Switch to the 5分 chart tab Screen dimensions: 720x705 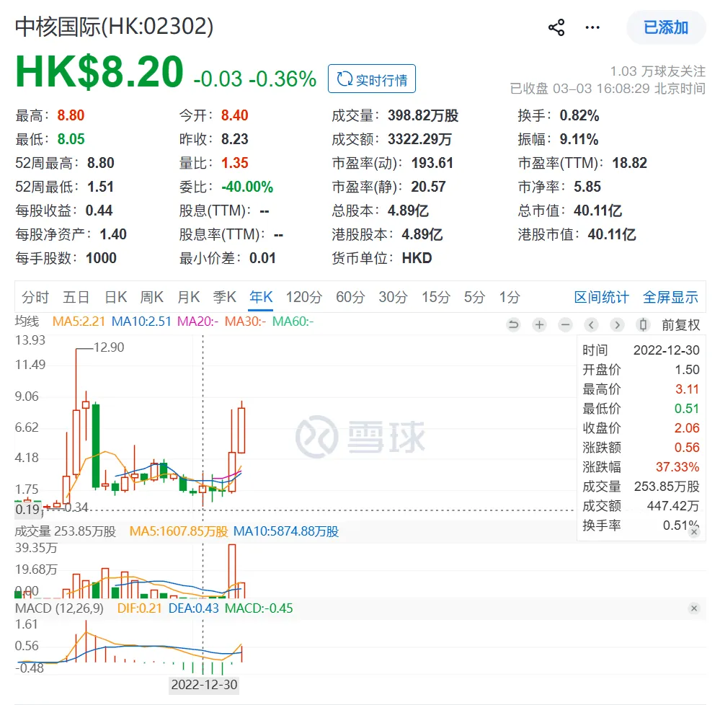474,297
